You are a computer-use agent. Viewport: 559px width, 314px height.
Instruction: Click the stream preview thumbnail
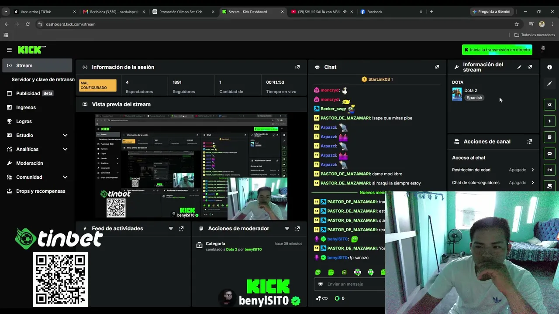[x=191, y=167]
